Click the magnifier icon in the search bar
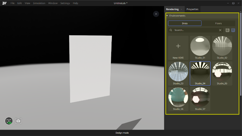 click(x=171, y=30)
